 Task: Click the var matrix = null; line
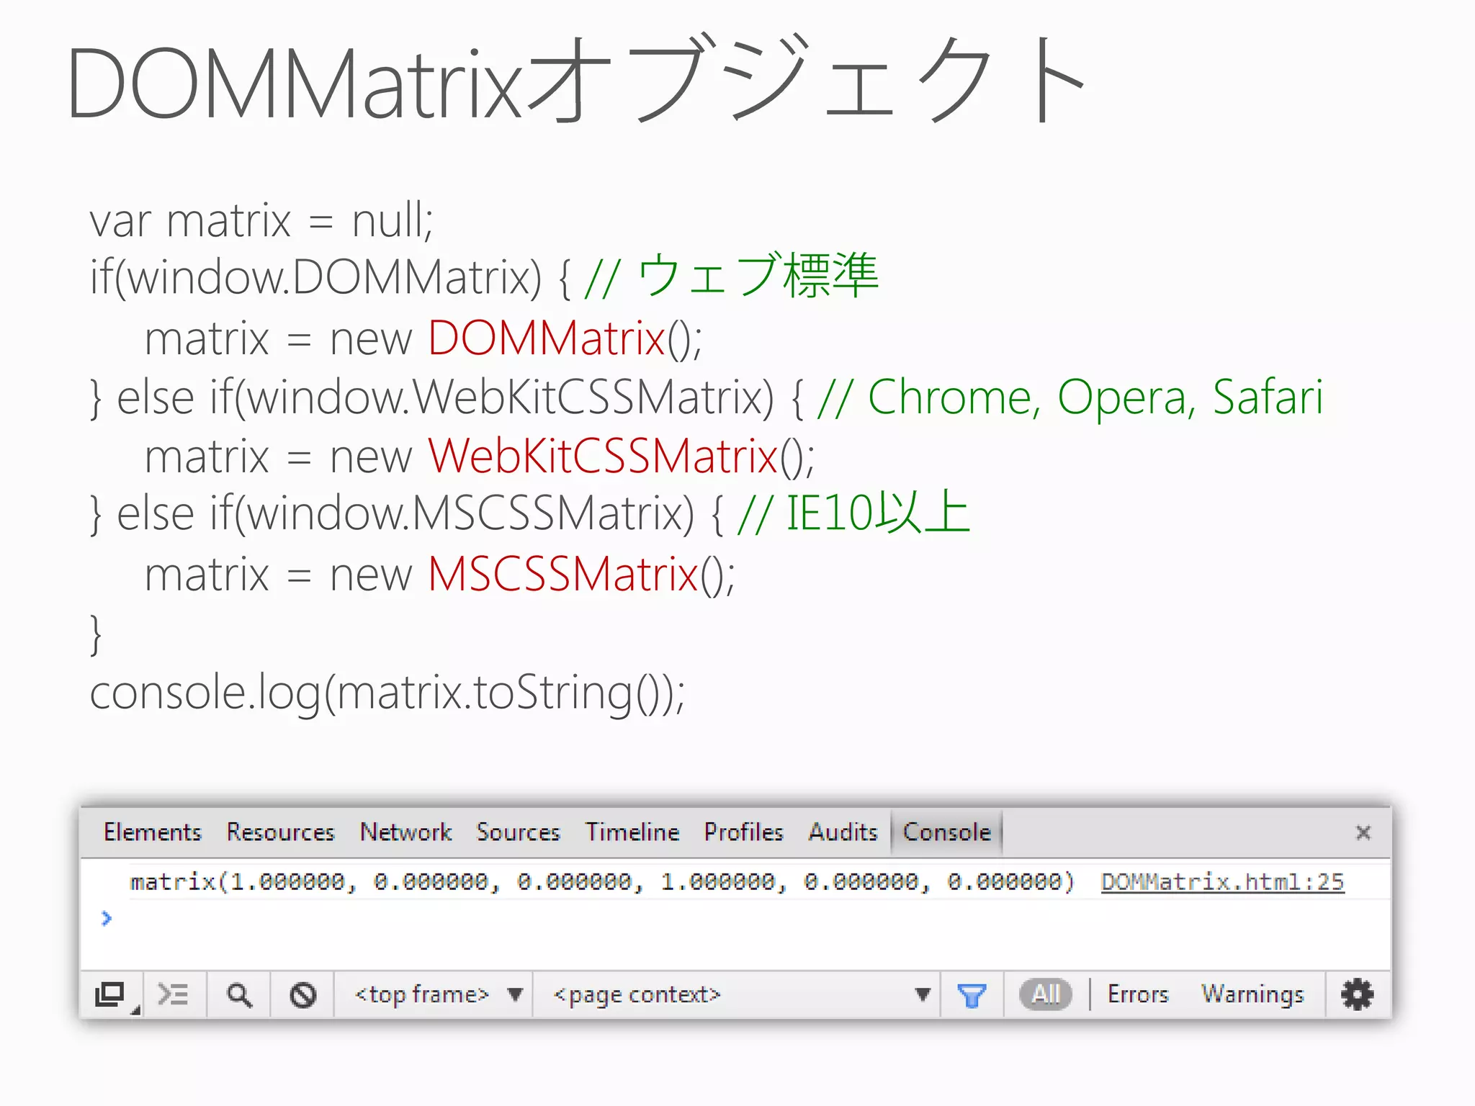tap(261, 220)
